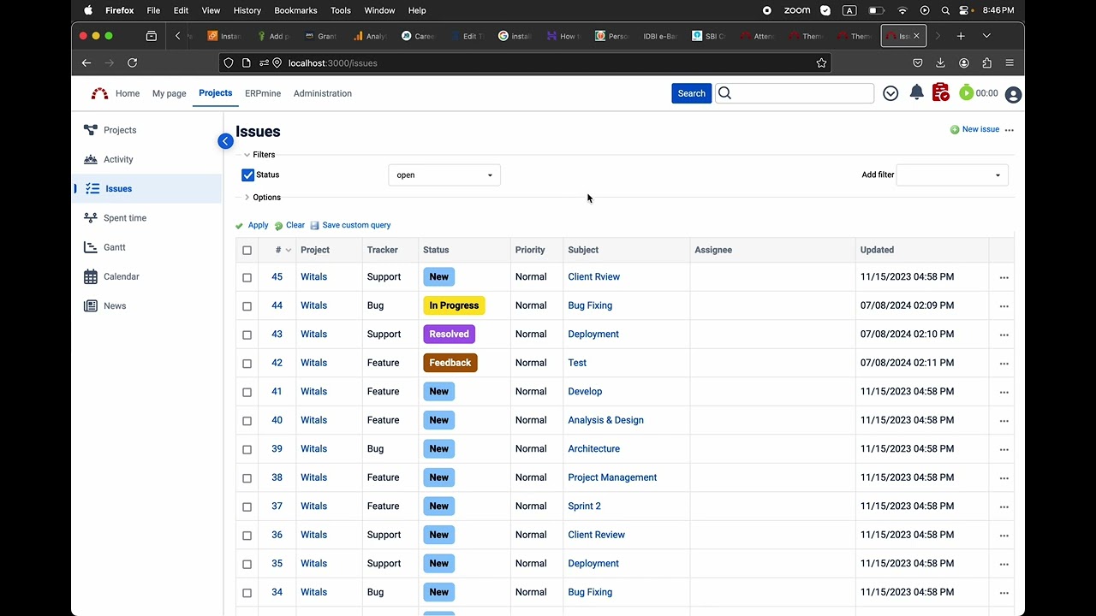Open the Tools menu in menu bar
1096x616 pixels.
[x=341, y=10]
